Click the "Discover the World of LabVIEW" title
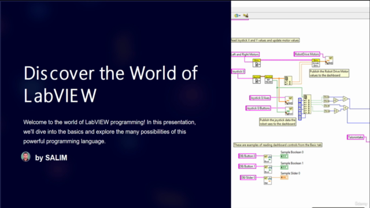This screenshot has width=370, height=208. point(110,84)
